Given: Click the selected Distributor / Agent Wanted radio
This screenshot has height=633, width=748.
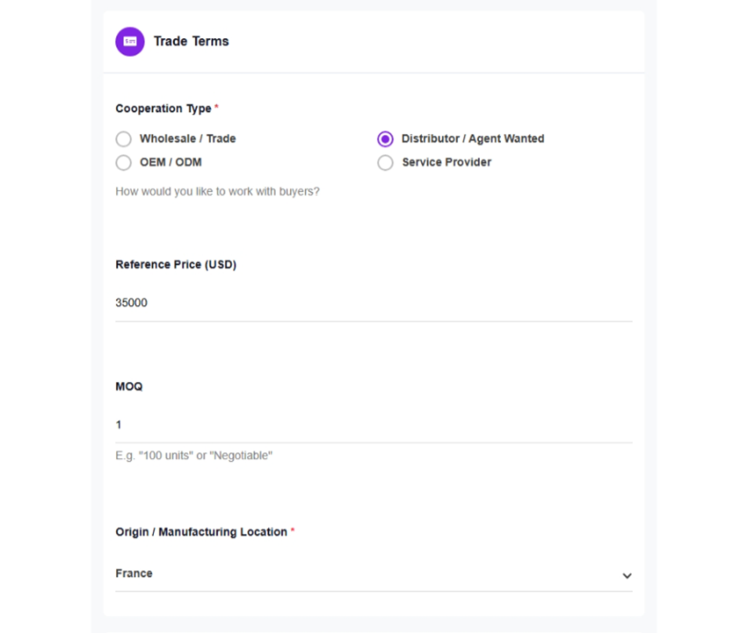Looking at the screenshot, I should click(385, 139).
